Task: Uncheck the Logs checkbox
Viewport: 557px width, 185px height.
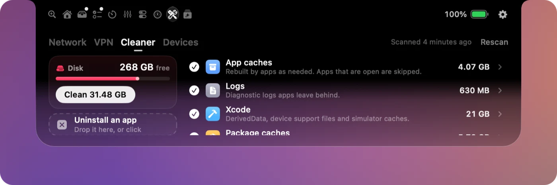Action: point(194,91)
